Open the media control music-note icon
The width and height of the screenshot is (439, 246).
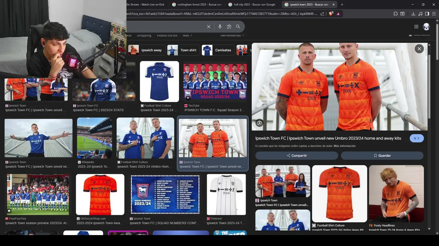coord(420,14)
